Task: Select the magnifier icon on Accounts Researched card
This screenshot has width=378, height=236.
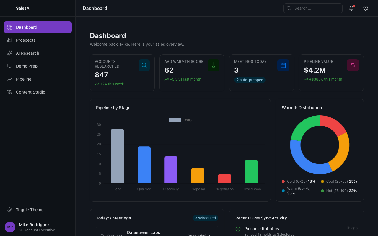Action: [144, 65]
